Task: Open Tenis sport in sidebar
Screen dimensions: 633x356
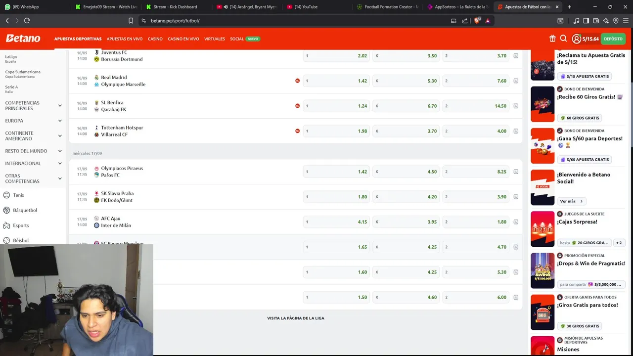Action: point(18,195)
